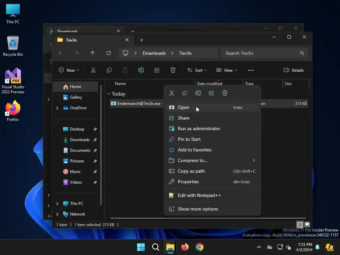Switch to details list view in status bar
Image resolution: width=340 pixels, height=255 pixels.
pyautogui.click(x=300, y=224)
